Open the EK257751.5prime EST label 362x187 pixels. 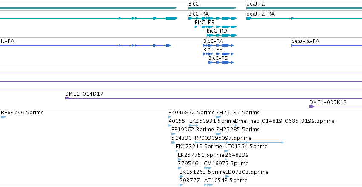[201, 155]
